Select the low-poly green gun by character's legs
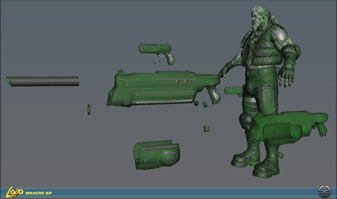The image size is (337, 199). pos(288,128)
